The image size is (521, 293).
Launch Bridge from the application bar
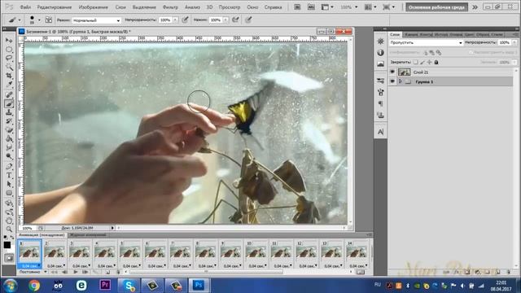297,7
